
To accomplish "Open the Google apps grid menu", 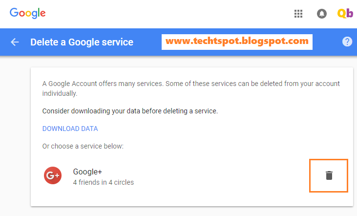I will pos(298,14).
